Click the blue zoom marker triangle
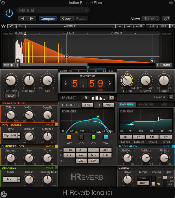This screenshot has height=198, width=175. [x=88, y=68]
